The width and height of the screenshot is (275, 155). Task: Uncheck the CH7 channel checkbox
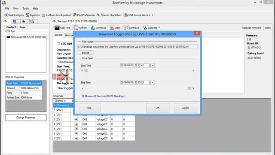(x=76, y=139)
